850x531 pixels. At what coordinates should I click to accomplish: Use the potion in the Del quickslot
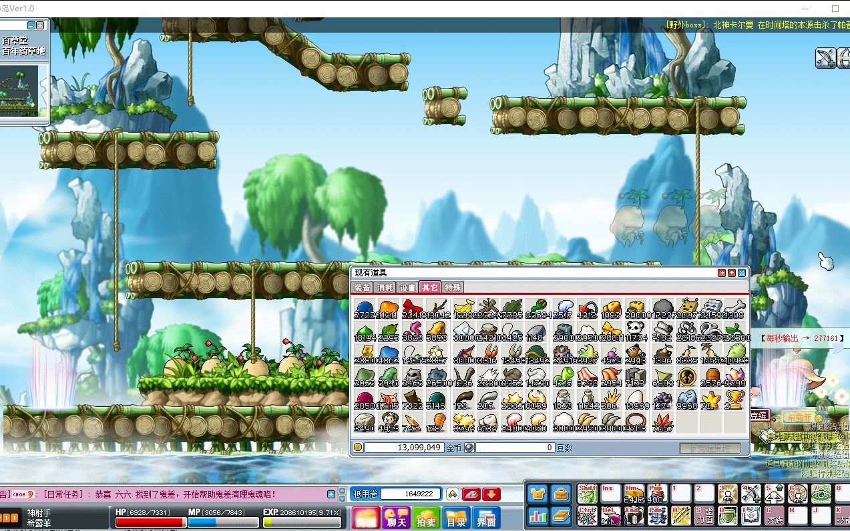click(611, 516)
